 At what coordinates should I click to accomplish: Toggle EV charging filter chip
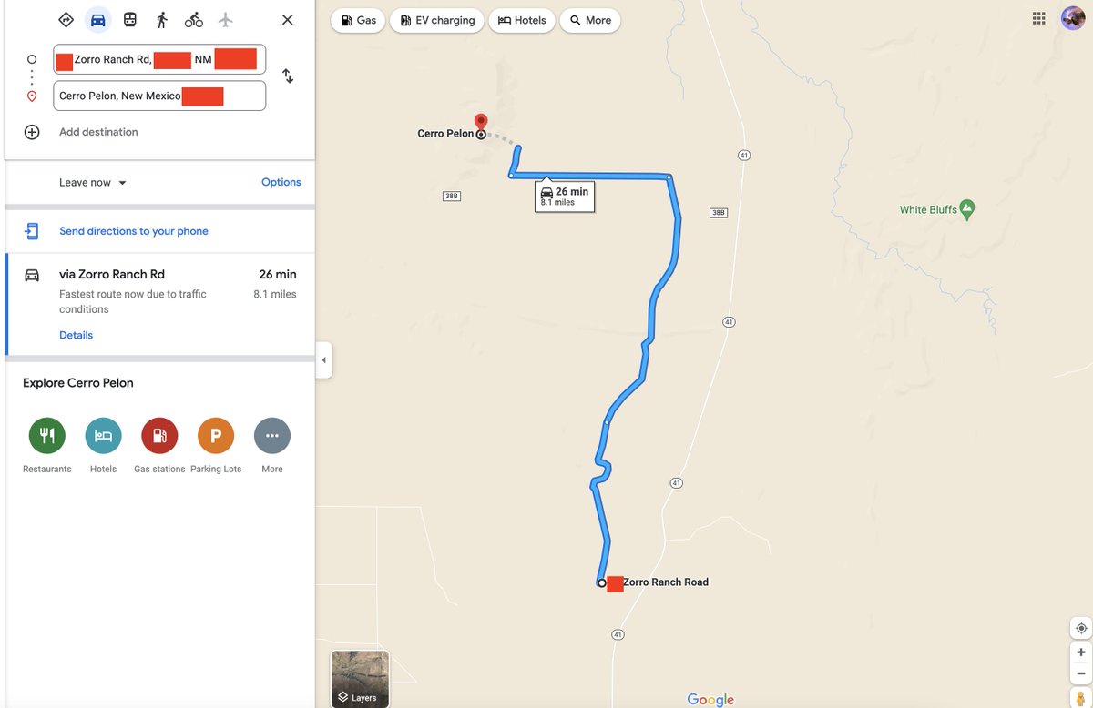click(437, 20)
